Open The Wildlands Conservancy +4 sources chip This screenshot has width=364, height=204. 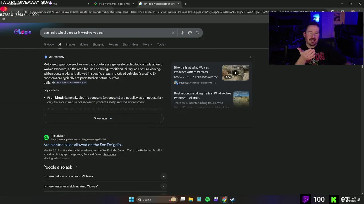(x=69, y=82)
